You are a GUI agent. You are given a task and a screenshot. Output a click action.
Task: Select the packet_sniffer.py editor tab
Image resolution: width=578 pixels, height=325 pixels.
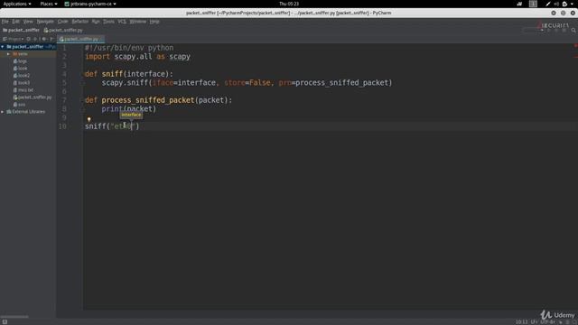80,39
